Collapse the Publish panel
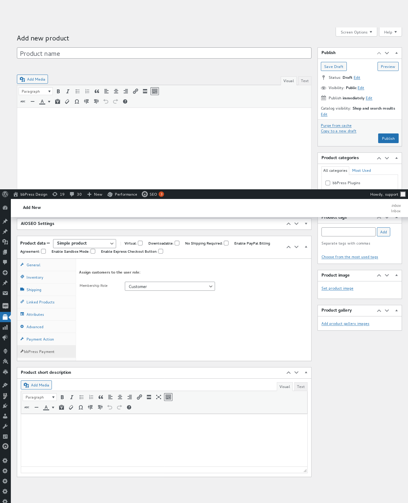408x503 pixels. [x=397, y=53]
